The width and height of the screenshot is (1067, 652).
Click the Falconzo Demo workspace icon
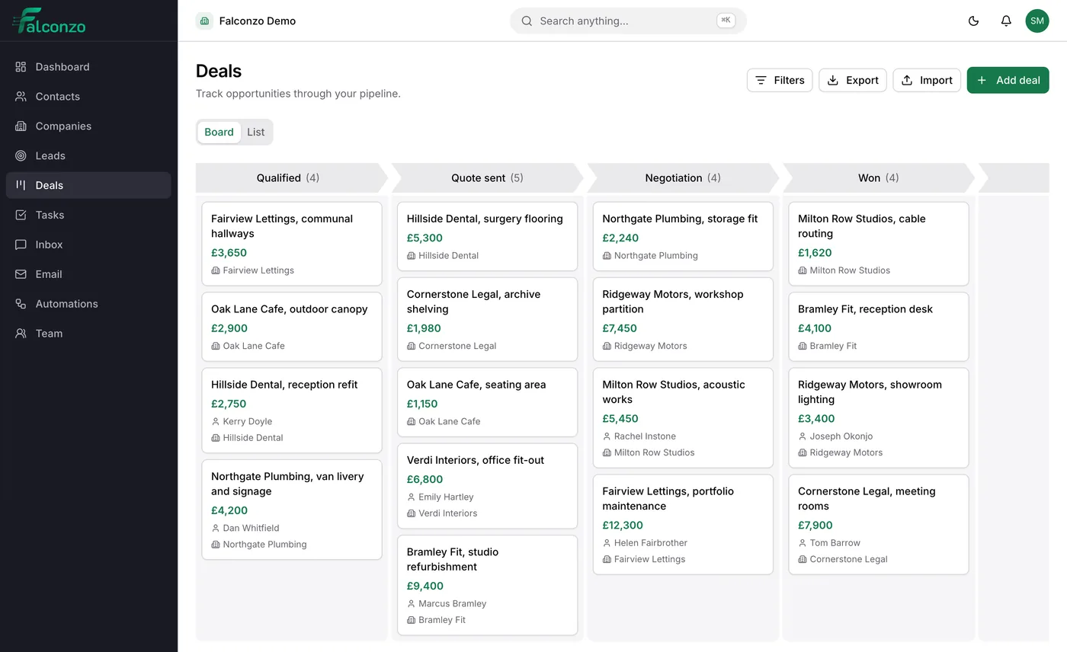click(204, 21)
